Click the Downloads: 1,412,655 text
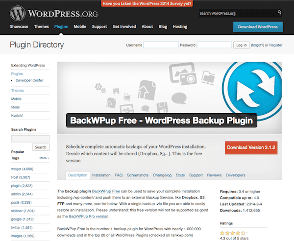The width and height of the screenshot is (294, 241). (240, 210)
